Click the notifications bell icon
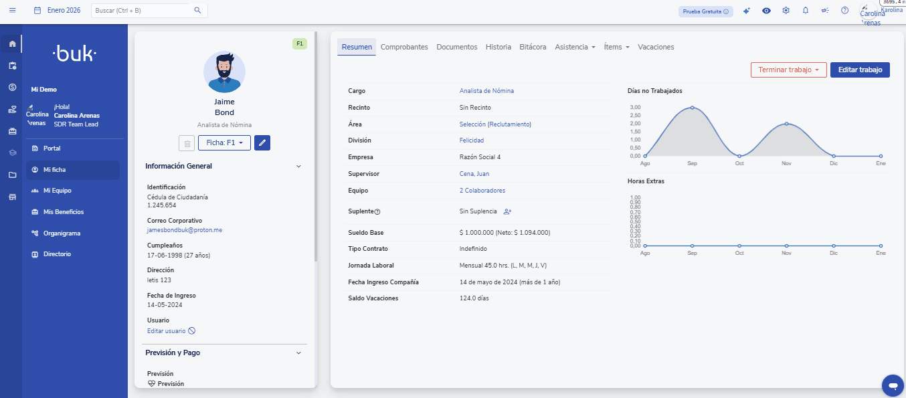 806,11
